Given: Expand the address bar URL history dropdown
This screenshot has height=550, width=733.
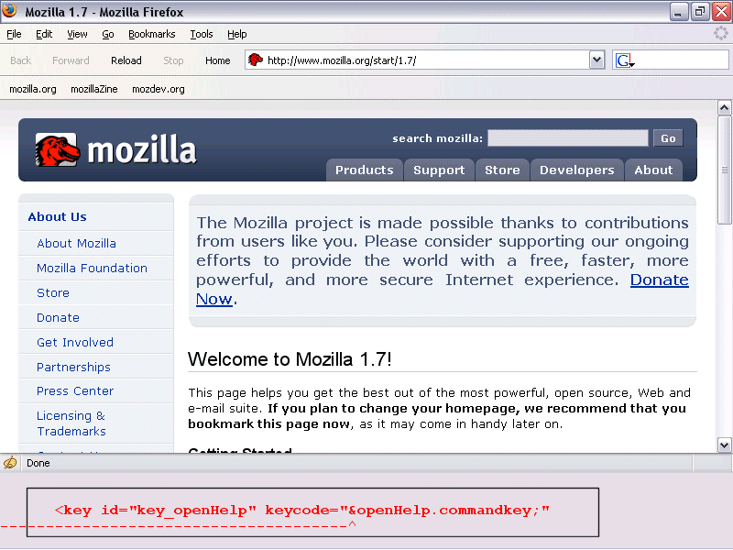Looking at the screenshot, I should (596, 60).
